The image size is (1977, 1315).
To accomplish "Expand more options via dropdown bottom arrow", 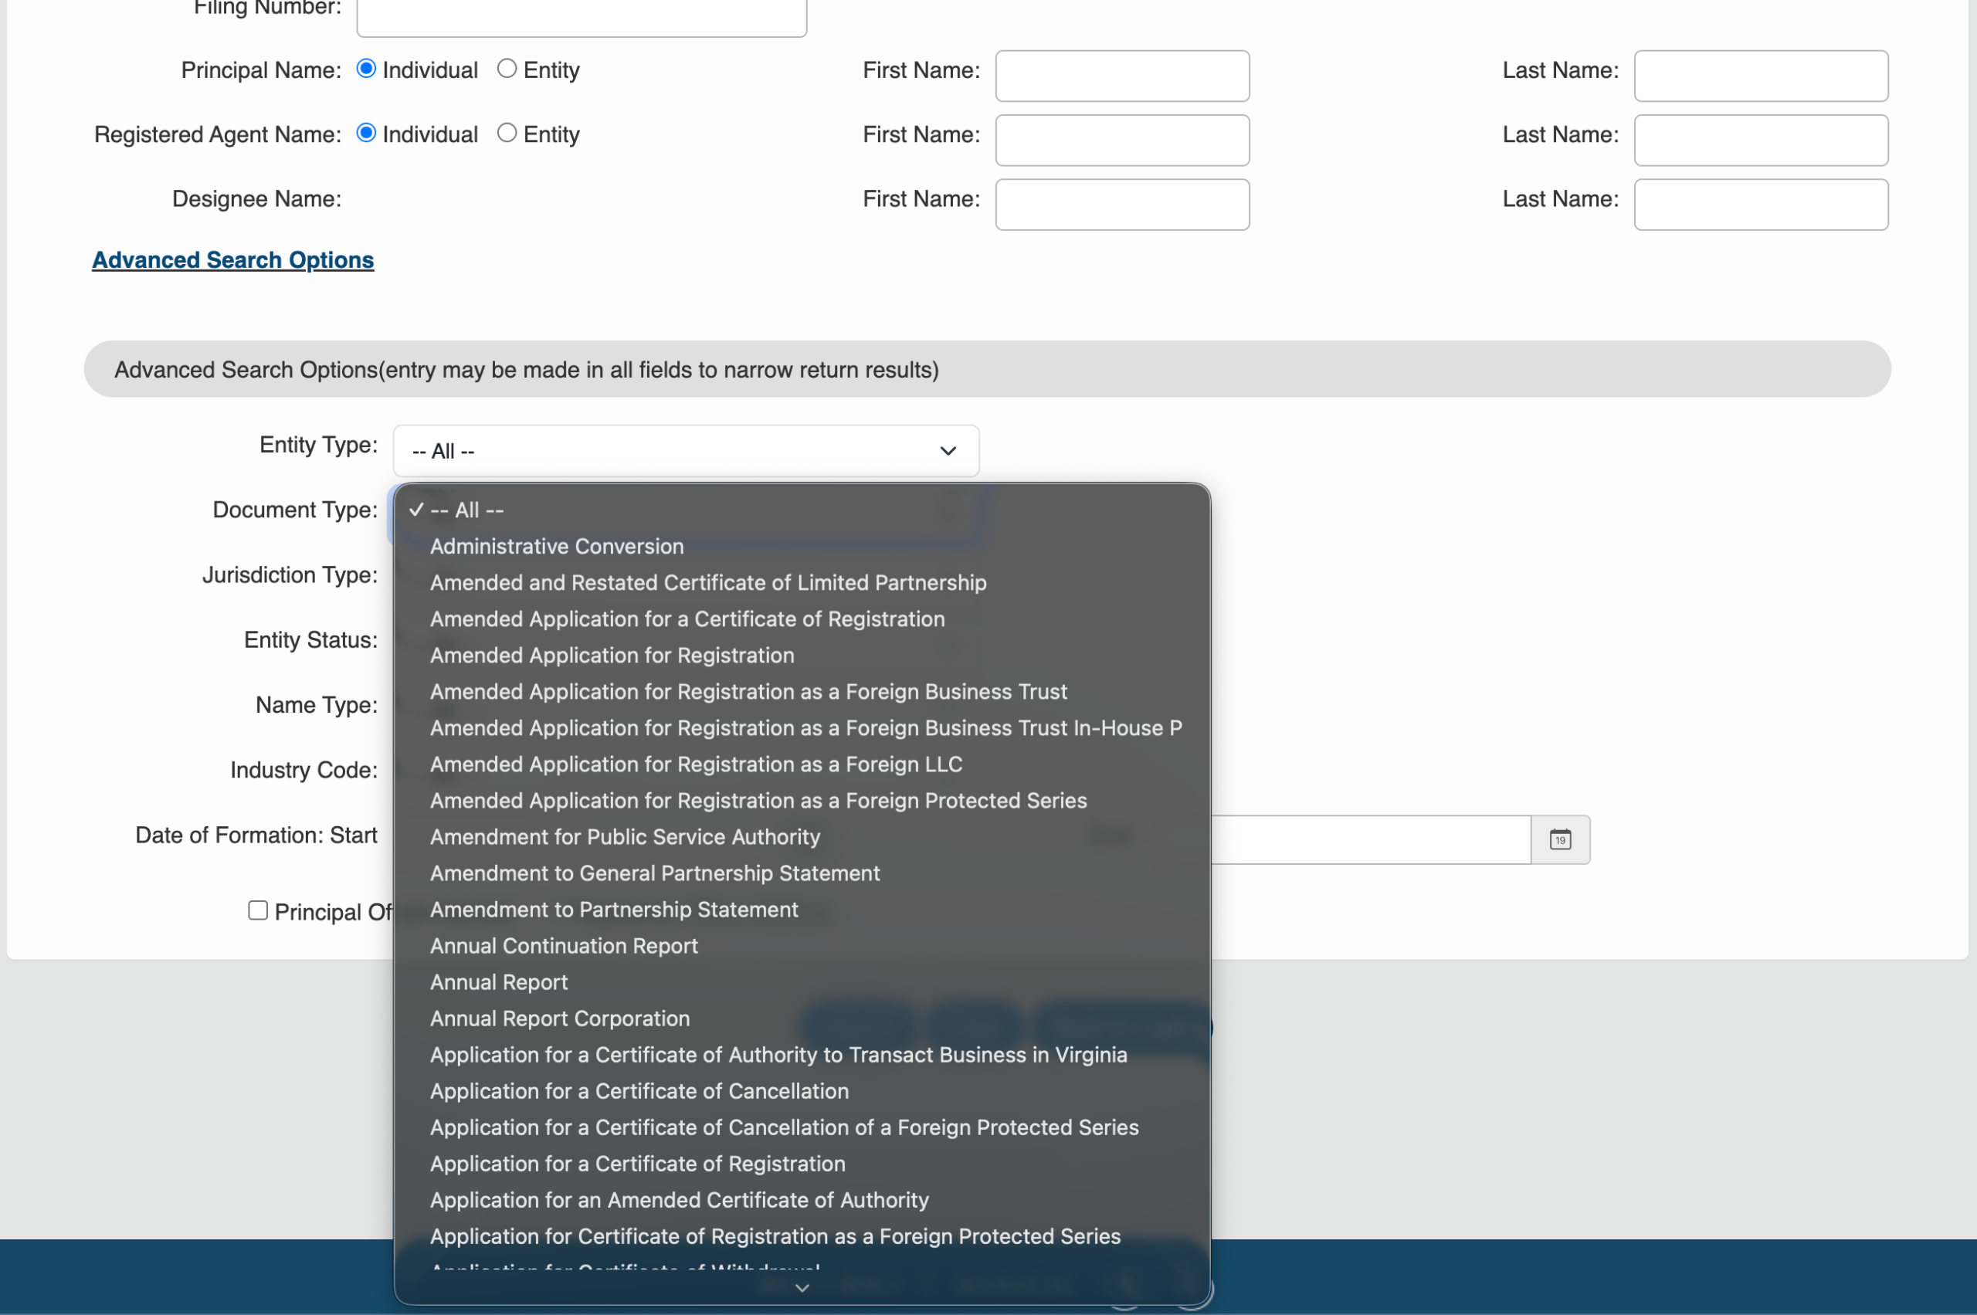I will click(x=802, y=1288).
